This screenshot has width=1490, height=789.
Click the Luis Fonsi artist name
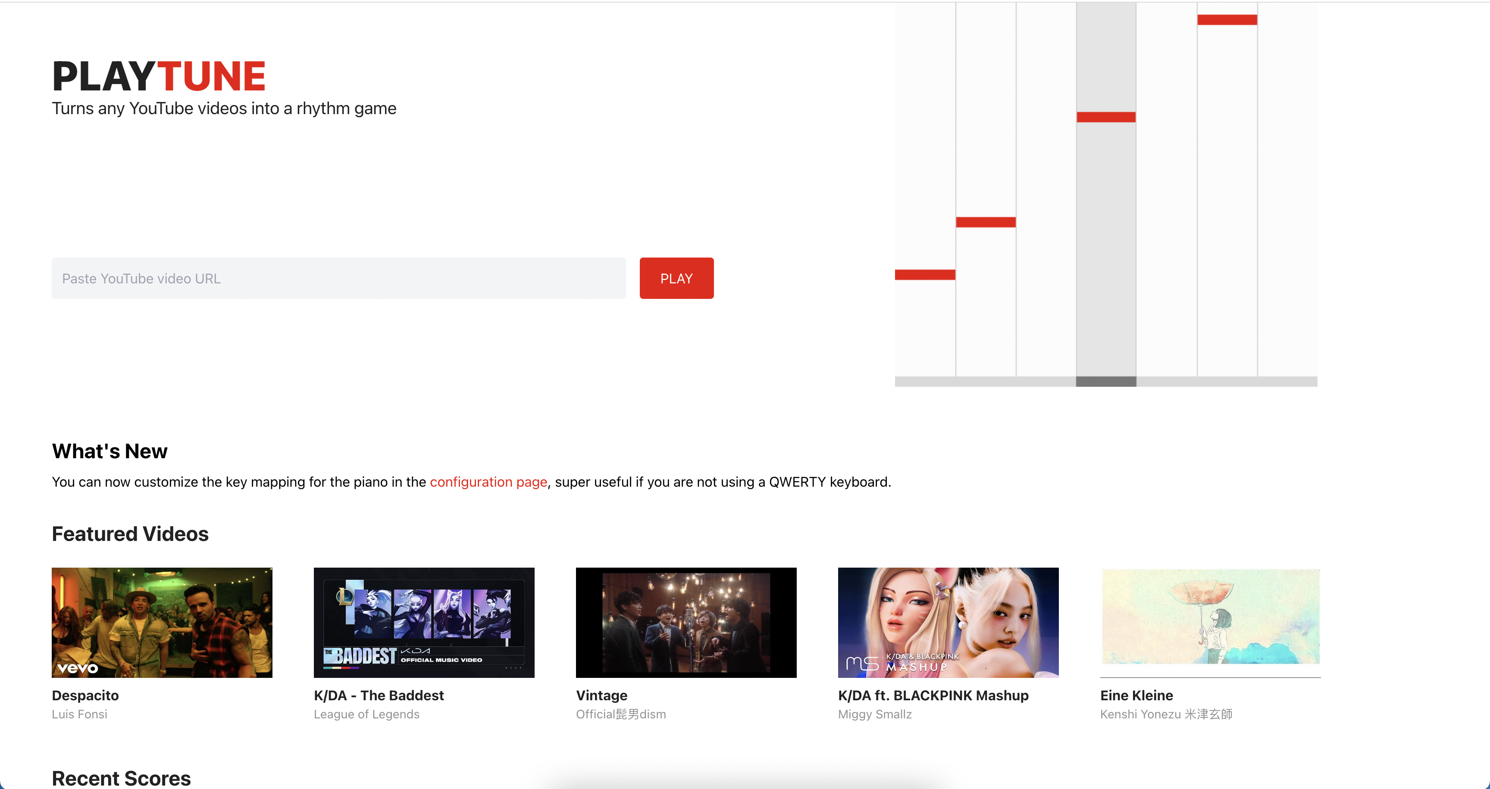point(80,714)
